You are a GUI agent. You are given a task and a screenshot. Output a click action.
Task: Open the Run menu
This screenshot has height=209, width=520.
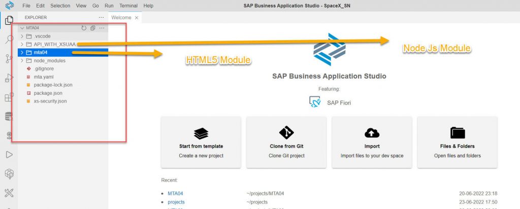click(x=109, y=6)
